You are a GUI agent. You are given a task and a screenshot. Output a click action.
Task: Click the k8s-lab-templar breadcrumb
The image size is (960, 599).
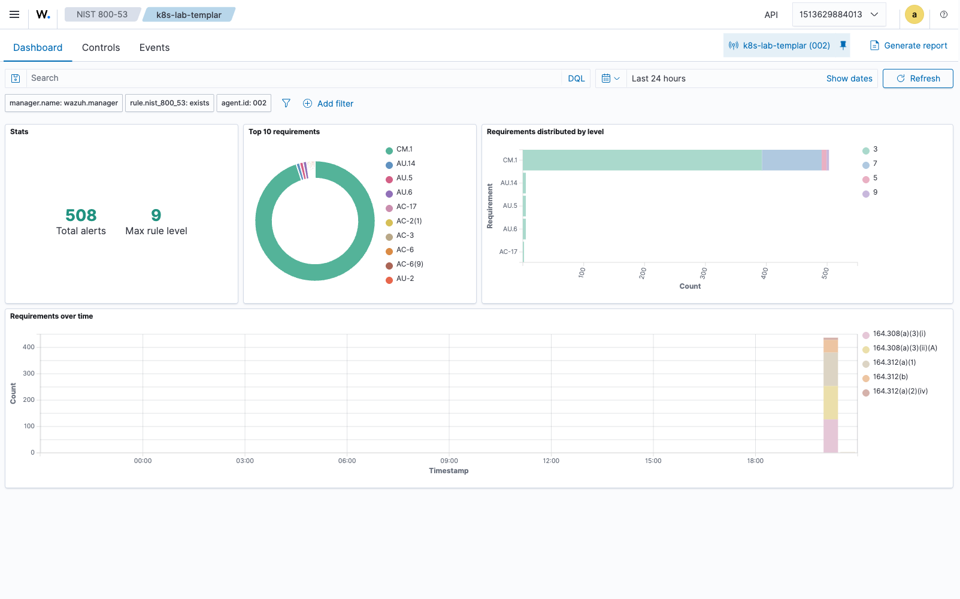[189, 14]
